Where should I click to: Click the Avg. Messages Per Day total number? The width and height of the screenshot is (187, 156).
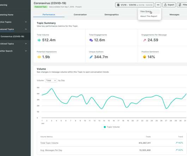[x=145, y=150]
